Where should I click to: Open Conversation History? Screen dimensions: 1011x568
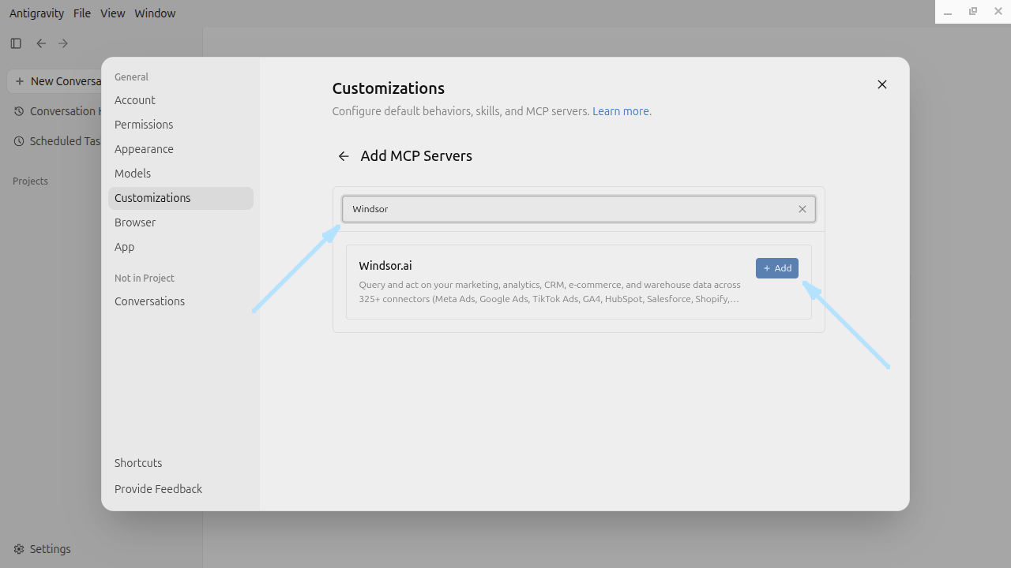tap(55, 111)
